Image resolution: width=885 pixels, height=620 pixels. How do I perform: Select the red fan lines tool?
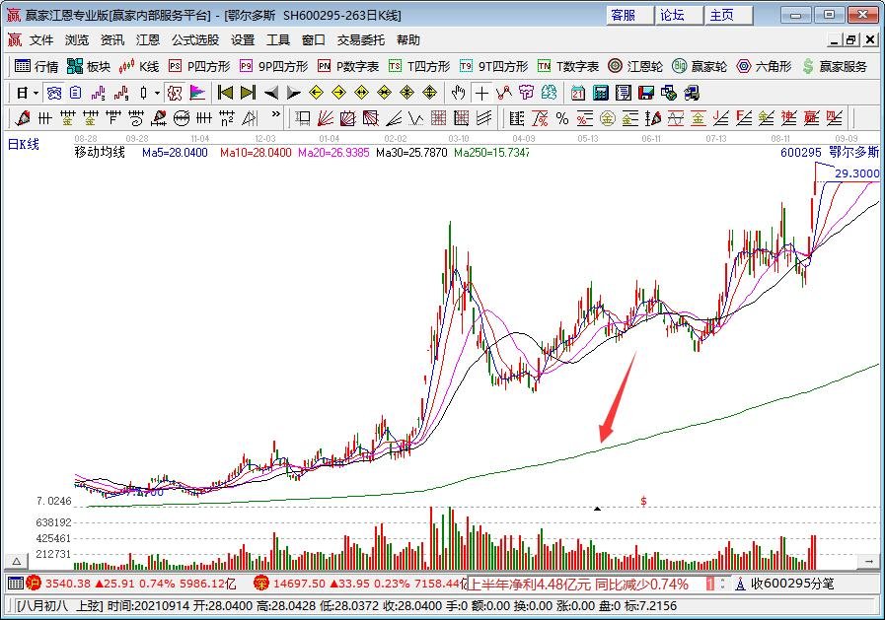tap(326, 118)
